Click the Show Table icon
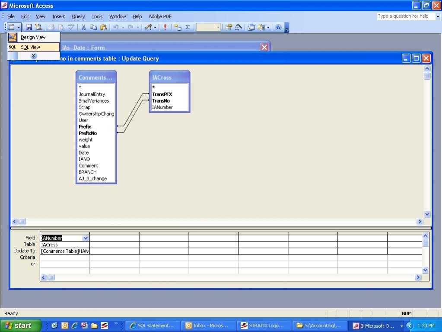 click(178, 27)
